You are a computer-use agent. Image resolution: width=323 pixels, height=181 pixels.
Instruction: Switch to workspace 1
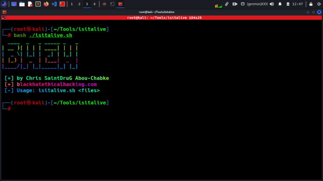72,4
